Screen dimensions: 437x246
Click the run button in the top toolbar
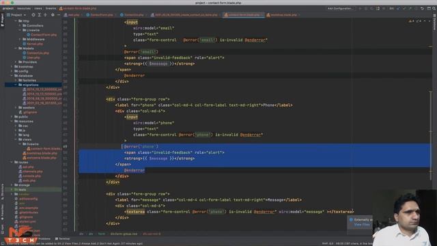tap(360, 9)
